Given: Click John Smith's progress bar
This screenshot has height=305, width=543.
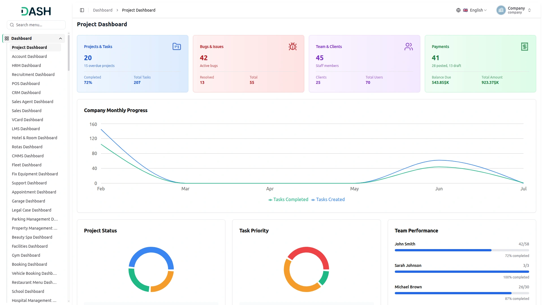Looking at the screenshot, I should (x=462, y=250).
